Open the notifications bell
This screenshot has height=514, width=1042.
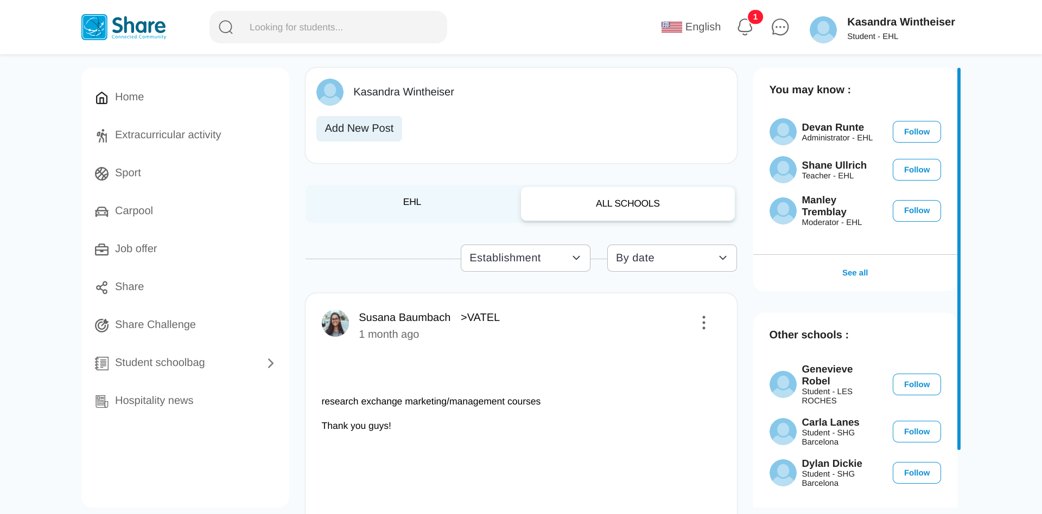coord(745,27)
